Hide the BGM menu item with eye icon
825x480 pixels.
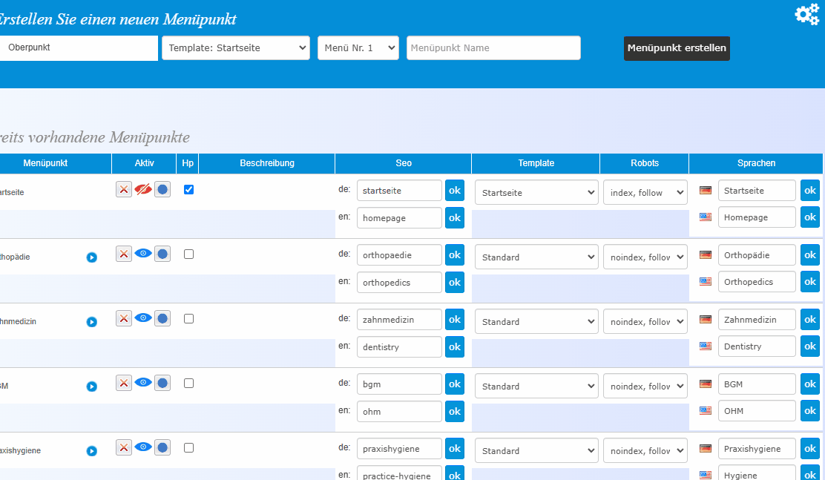143,383
